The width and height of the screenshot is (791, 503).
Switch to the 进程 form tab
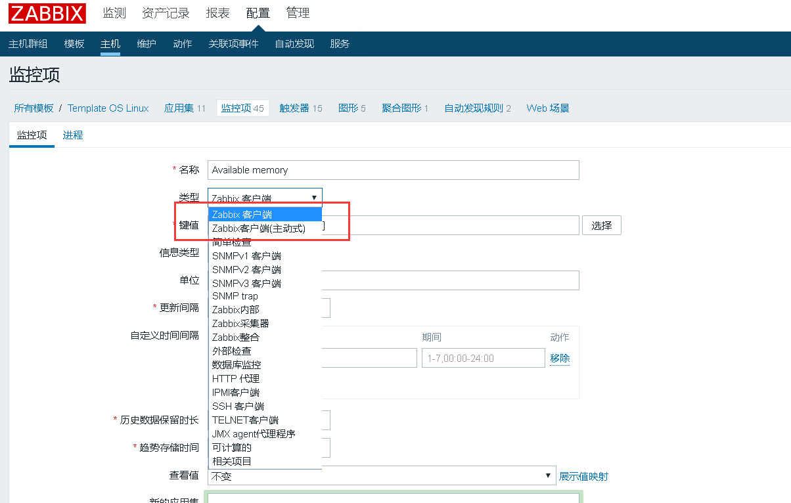point(73,135)
